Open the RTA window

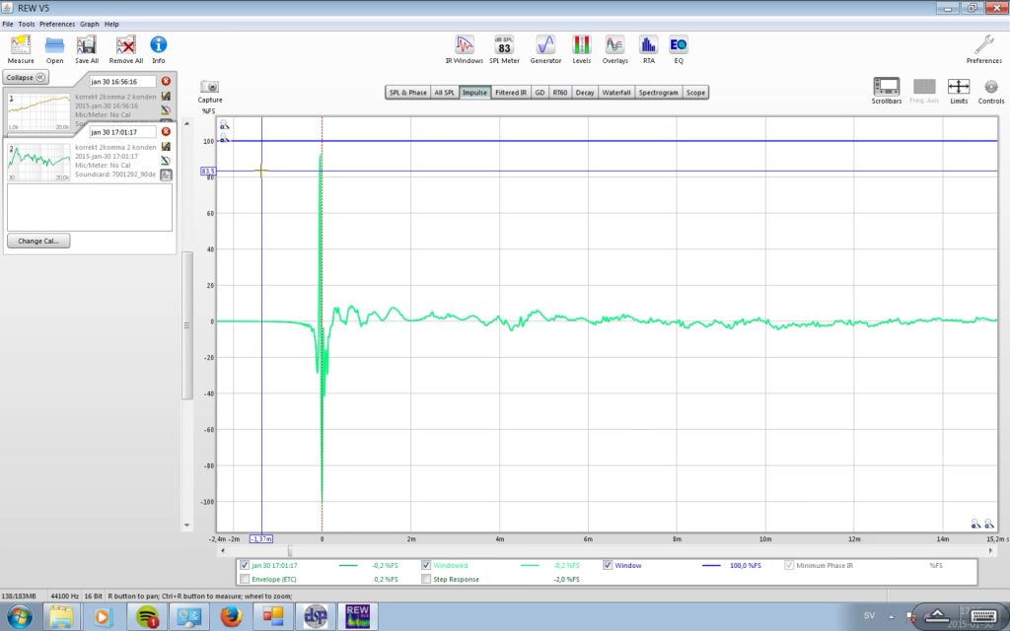[649, 45]
